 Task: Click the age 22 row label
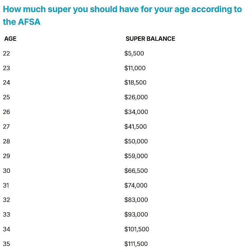pyautogui.click(x=6, y=53)
